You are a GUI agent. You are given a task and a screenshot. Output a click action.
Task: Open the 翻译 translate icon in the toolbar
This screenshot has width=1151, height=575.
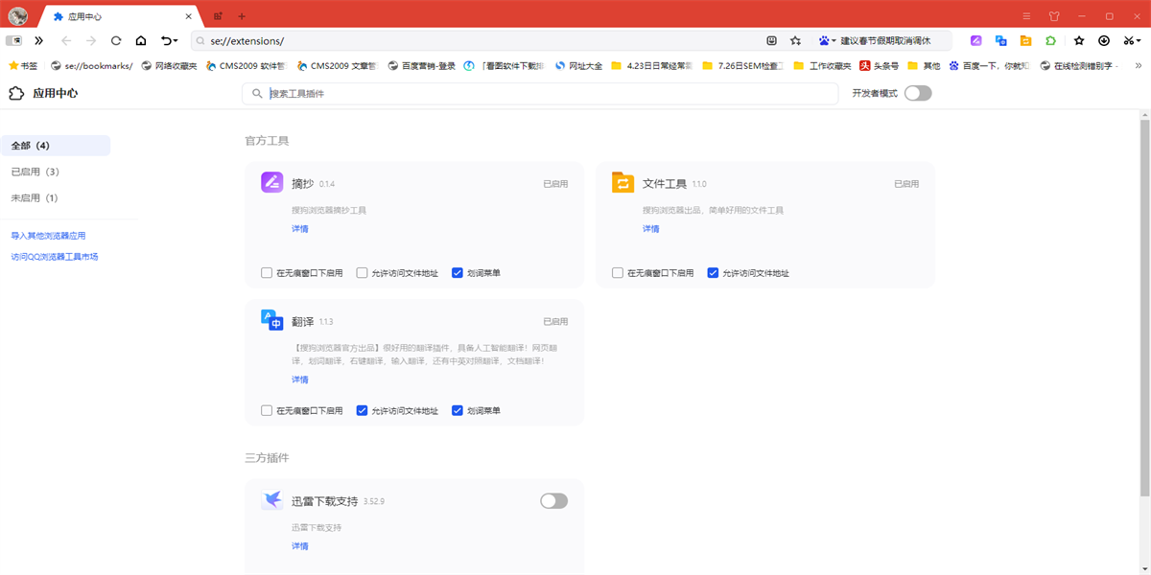pyautogui.click(x=1000, y=40)
